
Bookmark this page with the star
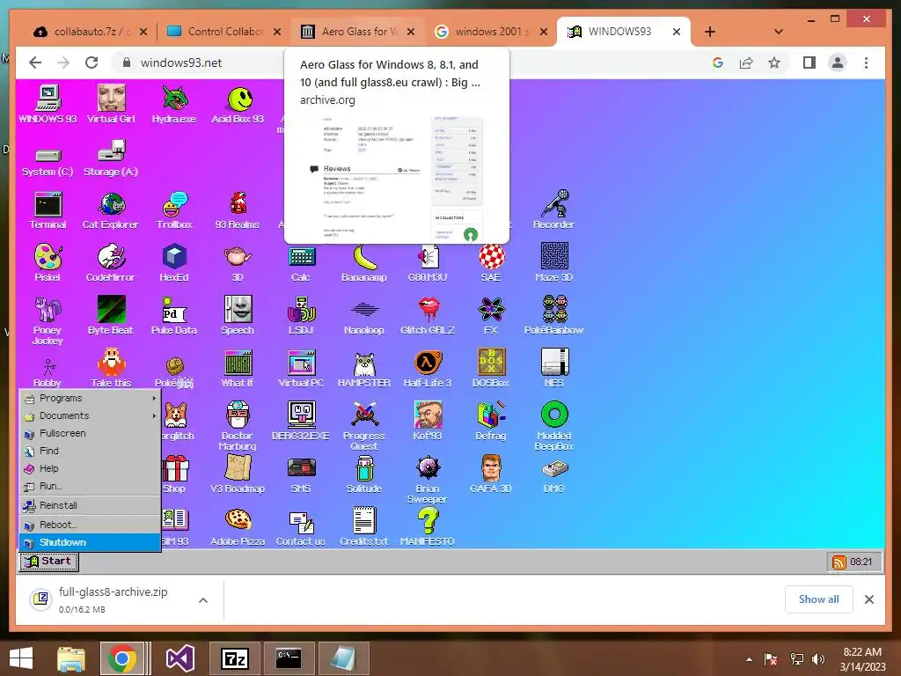(x=774, y=62)
